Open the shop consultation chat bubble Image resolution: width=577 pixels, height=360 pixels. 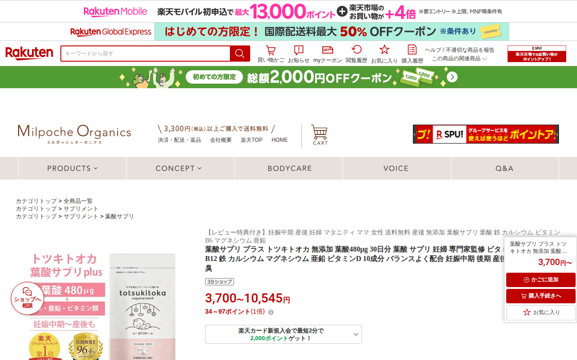(x=27, y=298)
